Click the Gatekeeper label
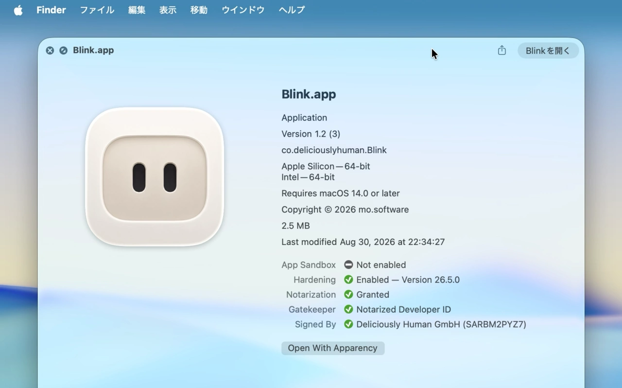 pyautogui.click(x=312, y=310)
